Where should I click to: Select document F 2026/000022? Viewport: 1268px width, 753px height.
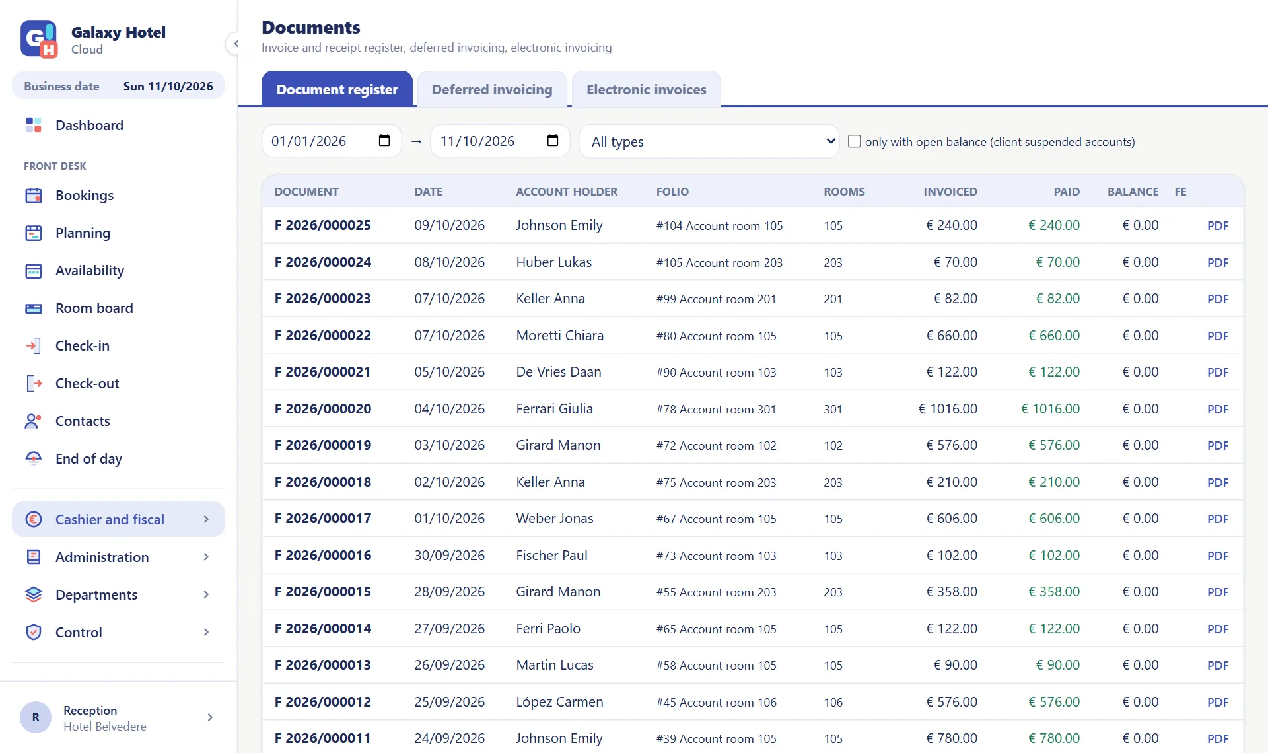(x=322, y=336)
